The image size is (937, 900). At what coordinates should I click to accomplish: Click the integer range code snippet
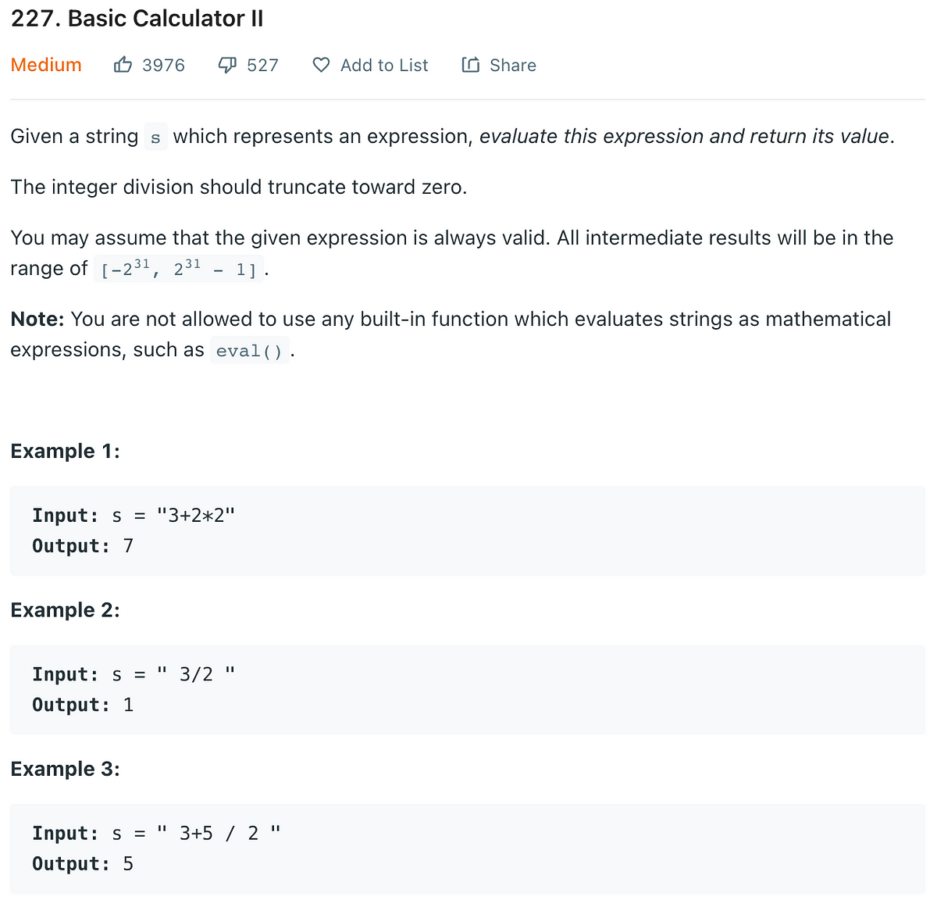(178, 270)
